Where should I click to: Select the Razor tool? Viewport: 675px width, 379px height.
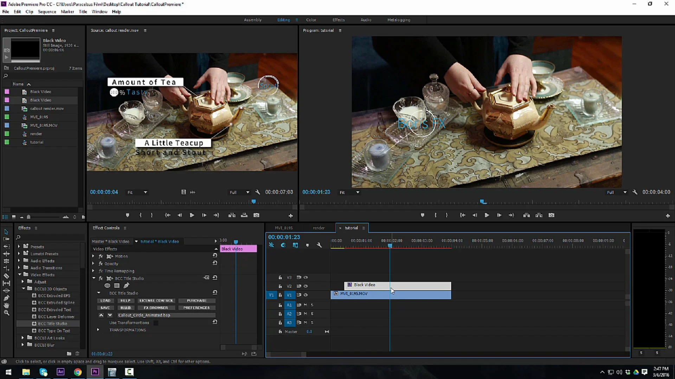pos(6,275)
